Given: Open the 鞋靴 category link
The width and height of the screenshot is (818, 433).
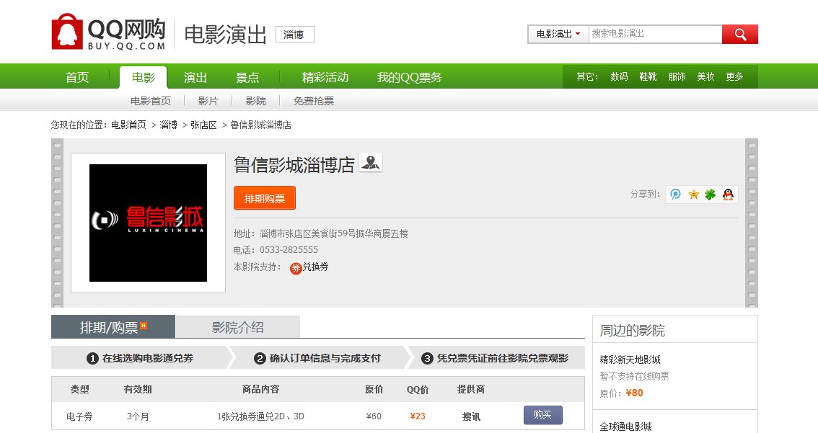Looking at the screenshot, I should [x=648, y=76].
